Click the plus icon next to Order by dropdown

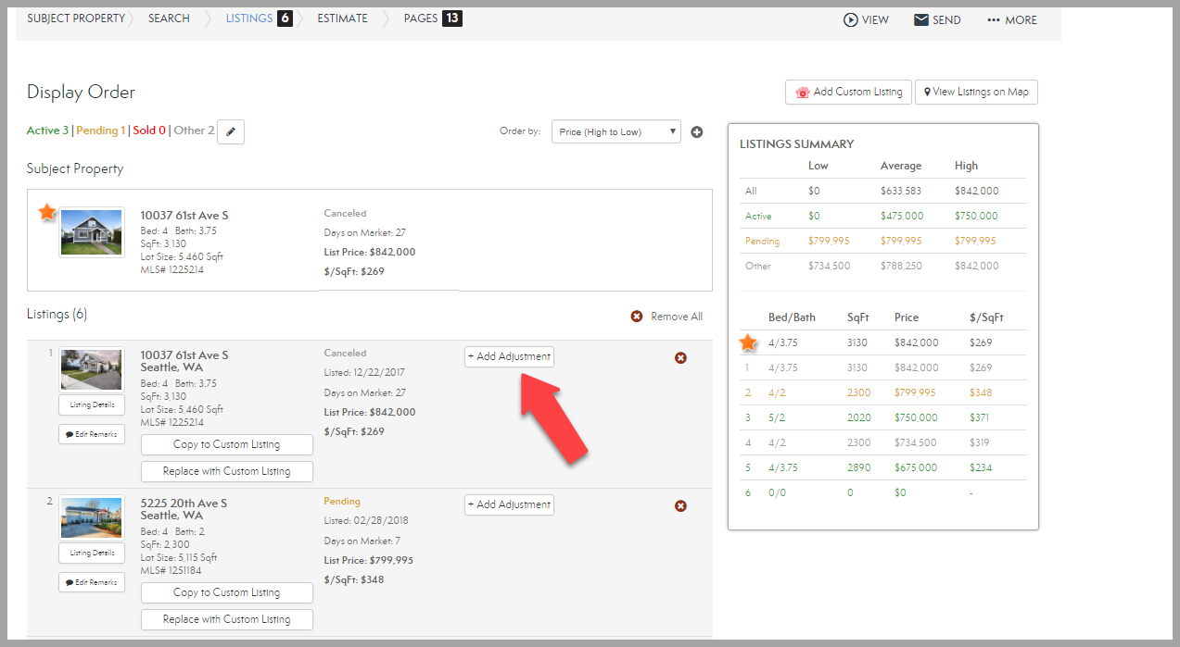click(x=697, y=132)
